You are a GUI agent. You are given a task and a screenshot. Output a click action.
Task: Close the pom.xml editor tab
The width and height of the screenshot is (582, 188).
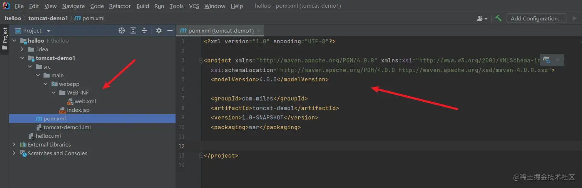tap(259, 31)
